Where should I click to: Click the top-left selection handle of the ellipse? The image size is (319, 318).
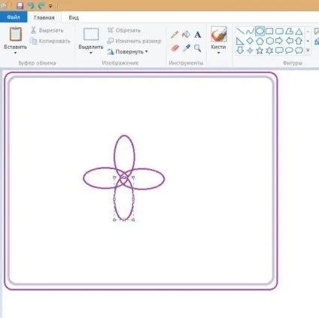pos(114,177)
